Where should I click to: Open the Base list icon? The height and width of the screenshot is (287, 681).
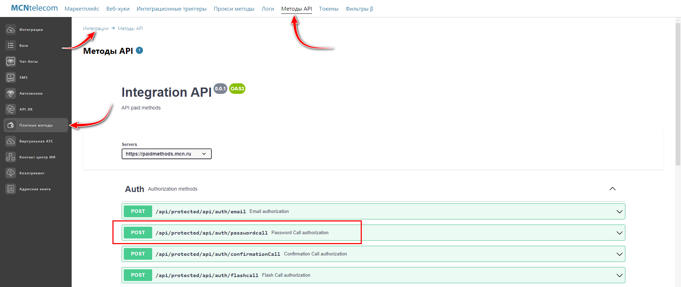tap(11, 46)
